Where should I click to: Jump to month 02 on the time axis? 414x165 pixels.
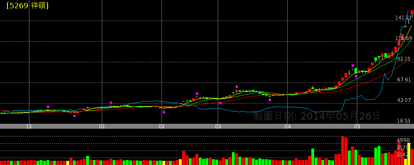[161, 127]
